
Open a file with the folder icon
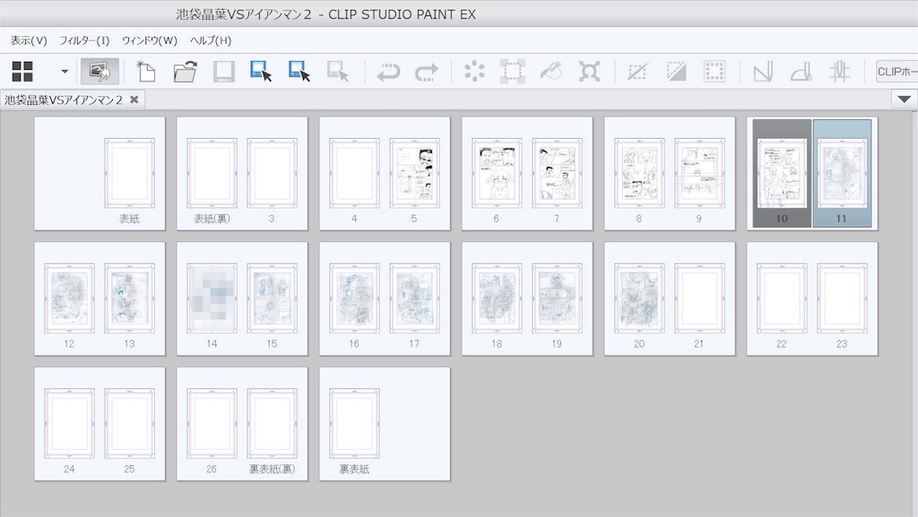click(185, 72)
